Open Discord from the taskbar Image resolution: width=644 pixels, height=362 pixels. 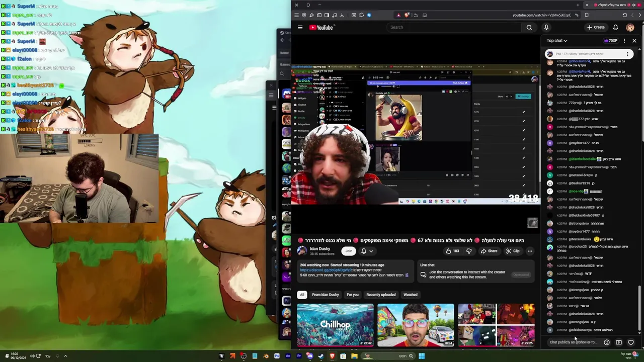(310, 356)
